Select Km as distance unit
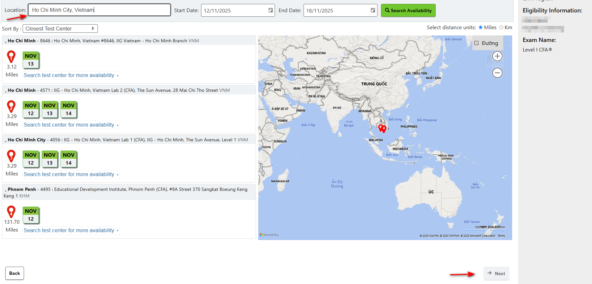 [501, 28]
